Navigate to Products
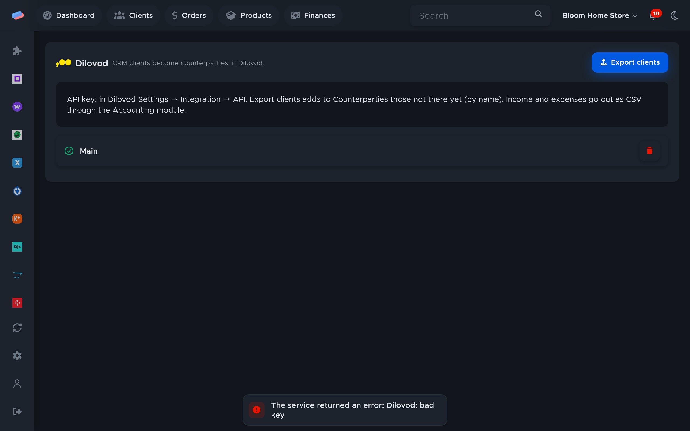 [249, 15]
